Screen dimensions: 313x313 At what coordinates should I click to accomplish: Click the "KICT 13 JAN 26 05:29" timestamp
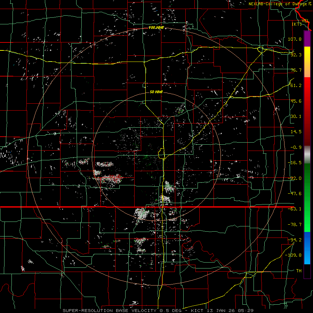[222, 311]
